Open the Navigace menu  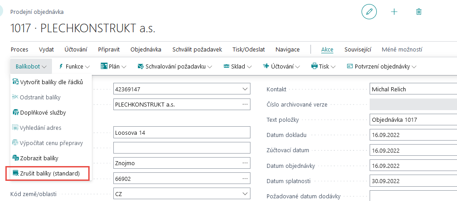coord(287,50)
